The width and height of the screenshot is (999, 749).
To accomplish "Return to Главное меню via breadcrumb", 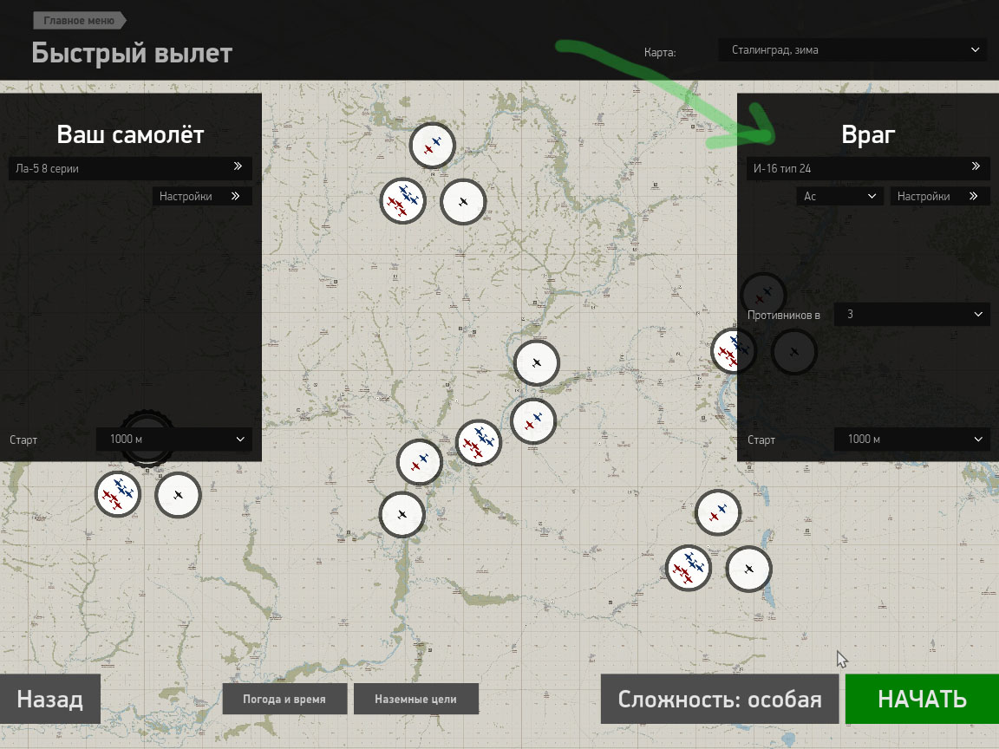I will click(79, 21).
